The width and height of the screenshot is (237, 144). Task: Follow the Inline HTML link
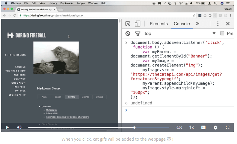[52, 114]
